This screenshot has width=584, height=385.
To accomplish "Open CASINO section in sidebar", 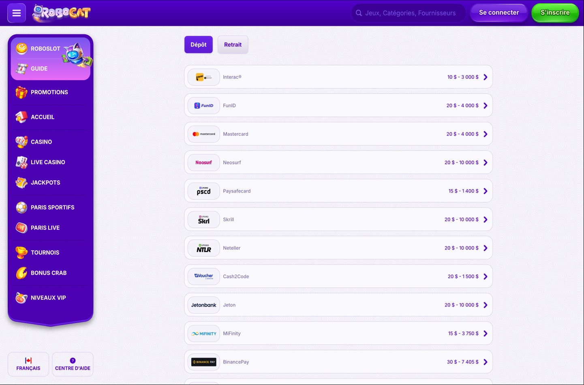I will pos(41,142).
